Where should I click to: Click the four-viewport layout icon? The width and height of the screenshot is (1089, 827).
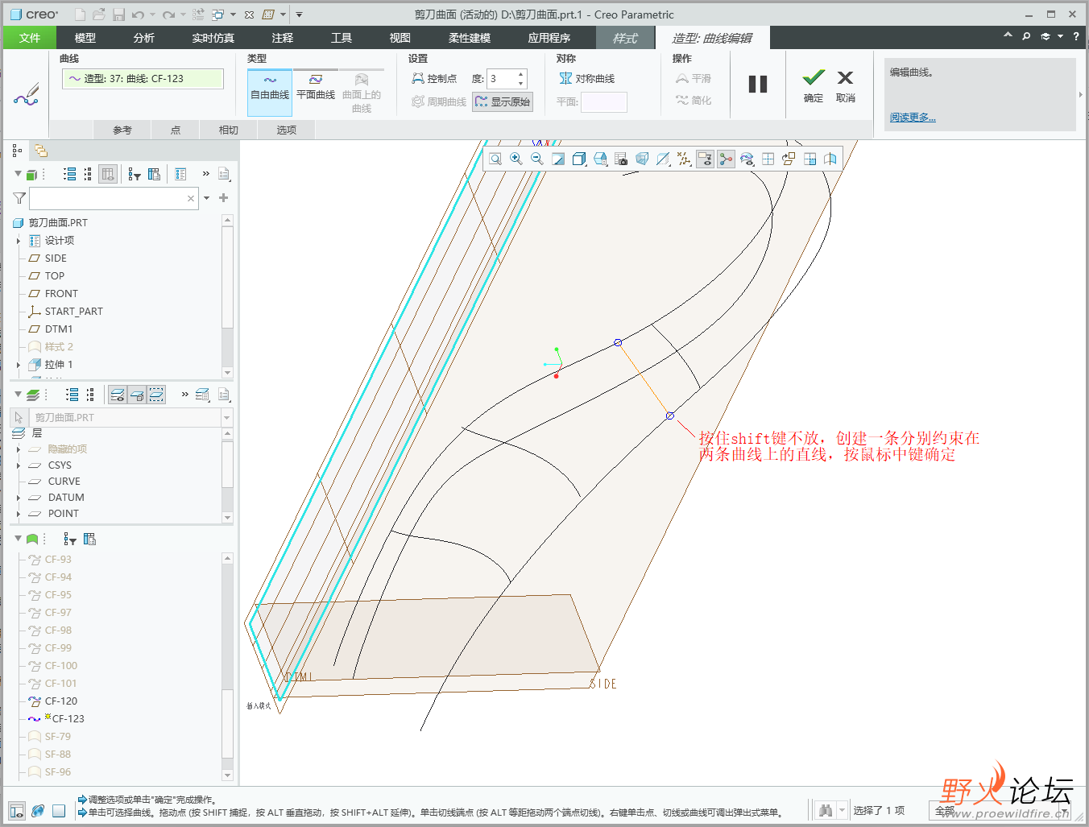tap(768, 159)
